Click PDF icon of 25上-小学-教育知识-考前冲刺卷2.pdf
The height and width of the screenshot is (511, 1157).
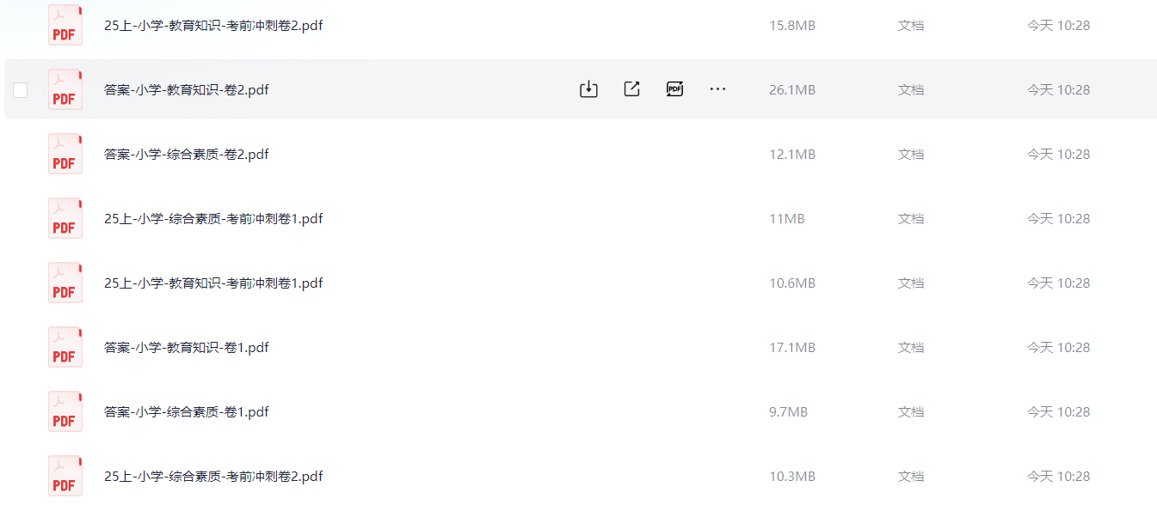click(x=65, y=25)
